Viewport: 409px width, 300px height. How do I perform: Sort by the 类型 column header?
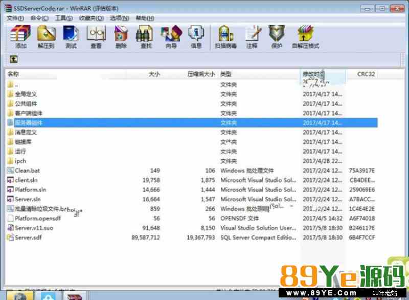pos(225,74)
